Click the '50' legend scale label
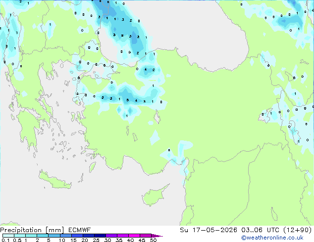 [x=153, y=240]
